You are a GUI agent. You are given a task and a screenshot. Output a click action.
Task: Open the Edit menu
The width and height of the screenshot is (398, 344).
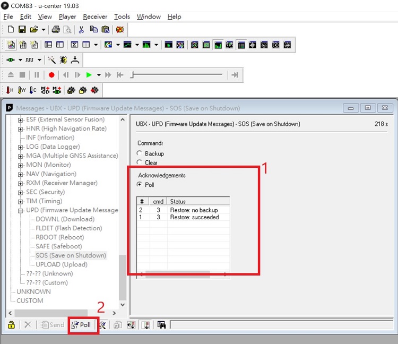[25, 17]
